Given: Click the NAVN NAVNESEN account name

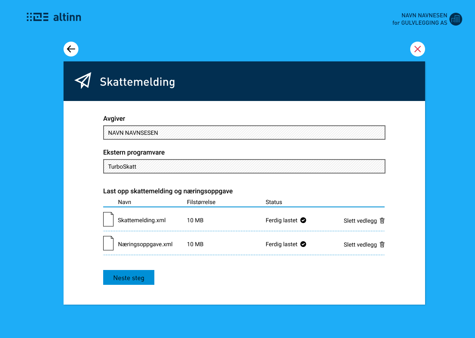Looking at the screenshot, I should pyautogui.click(x=424, y=14).
